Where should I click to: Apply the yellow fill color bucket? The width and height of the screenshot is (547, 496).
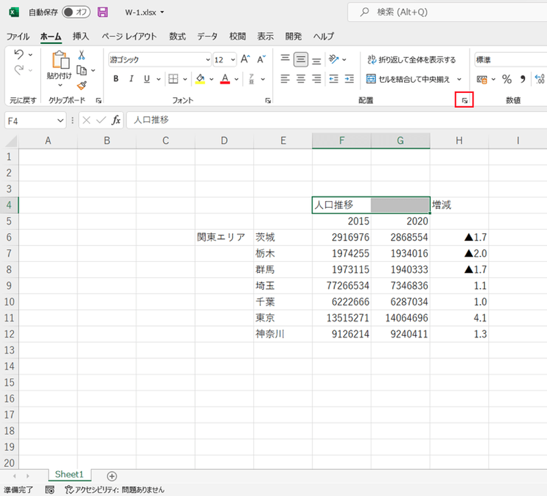point(200,79)
